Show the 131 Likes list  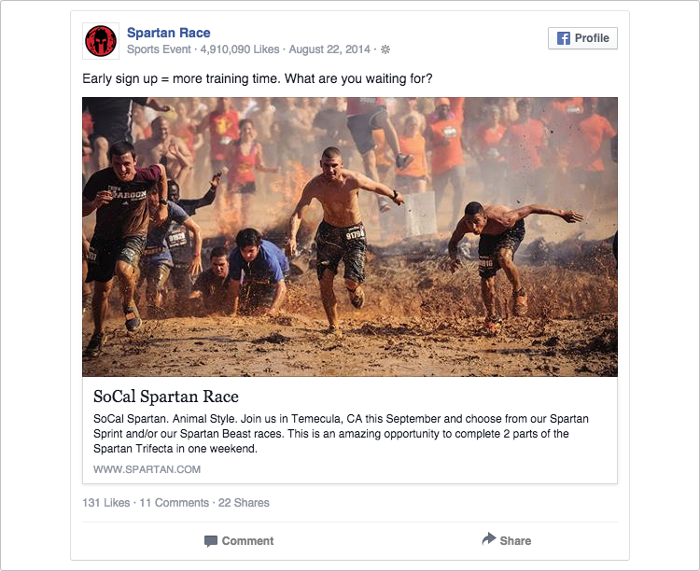point(106,503)
